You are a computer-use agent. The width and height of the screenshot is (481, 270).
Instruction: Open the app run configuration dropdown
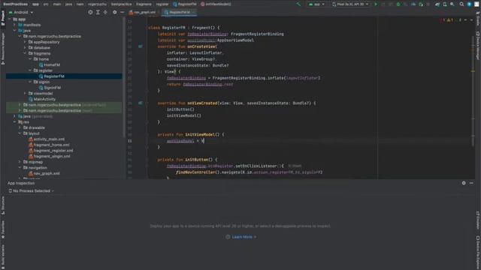(x=316, y=4)
